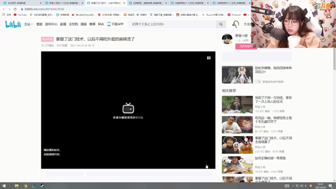336x189 pixels.
Task: Click the phone icon beside 下载APP
Action: tap(109, 24)
